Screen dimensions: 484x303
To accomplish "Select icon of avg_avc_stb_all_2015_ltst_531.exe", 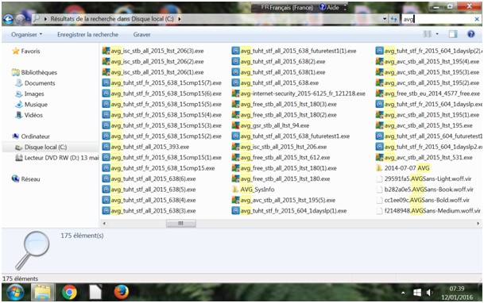I will pos(380,157).
